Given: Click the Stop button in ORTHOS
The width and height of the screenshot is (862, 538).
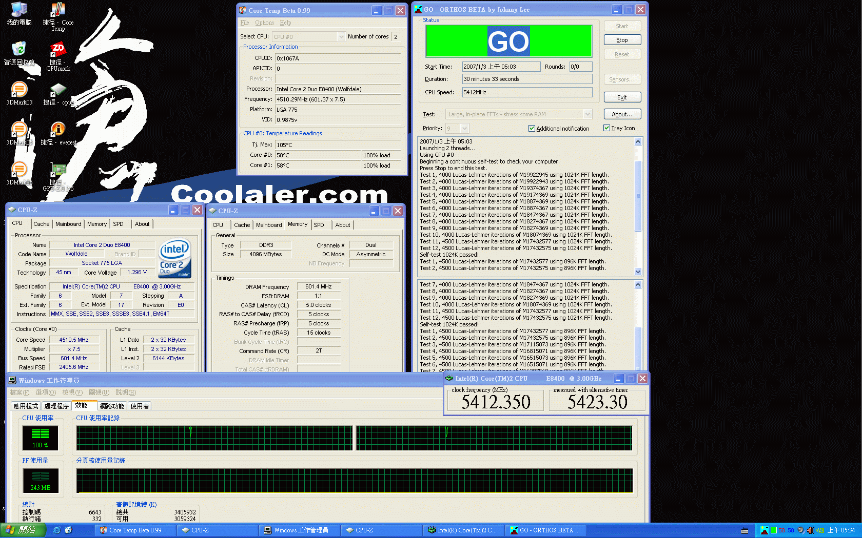Looking at the screenshot, I should tap(622, 40).
